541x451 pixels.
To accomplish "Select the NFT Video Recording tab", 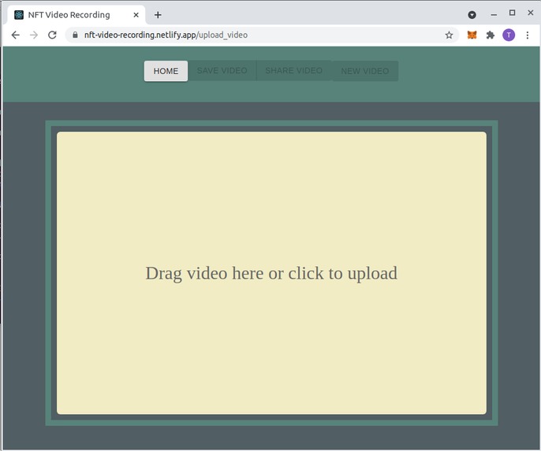I will pyautogui.click(x=76, y=15).
